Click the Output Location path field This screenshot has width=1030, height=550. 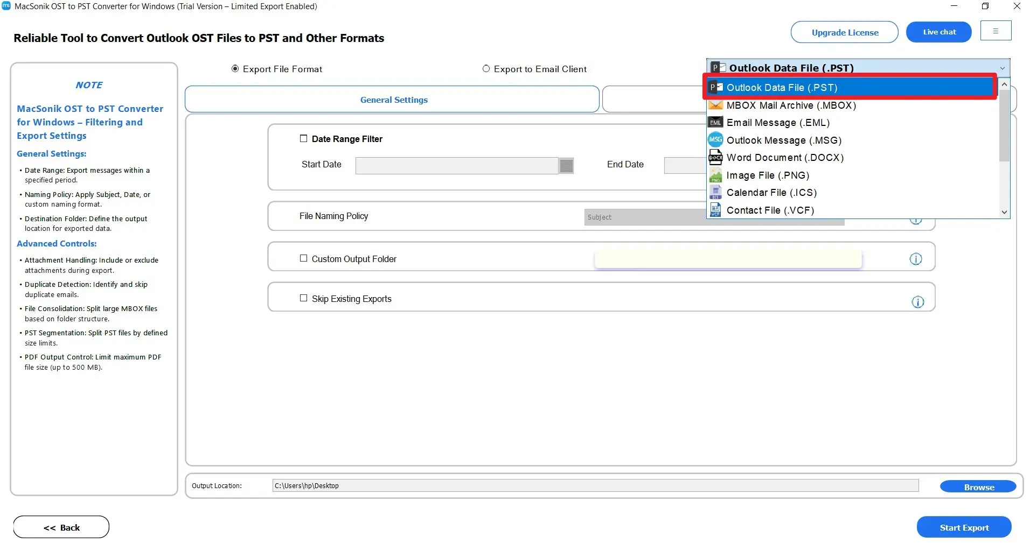(595, 485)
